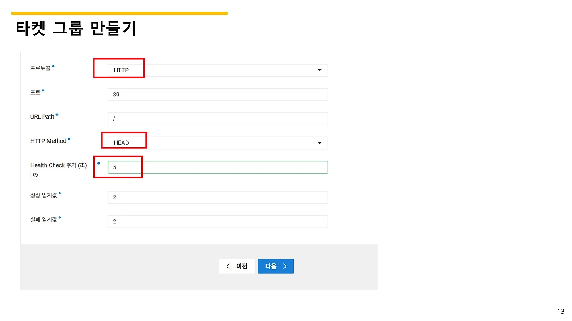Click the back chevron inside the 이전 button
The width and height of the screenshot is (572, 321).
(x=228, y=266)
